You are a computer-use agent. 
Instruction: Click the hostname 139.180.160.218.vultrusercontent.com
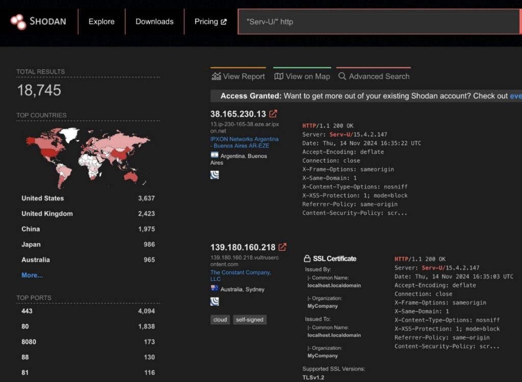[244, 261]
